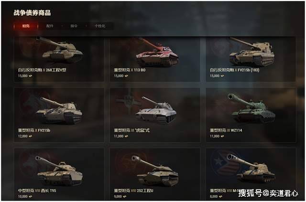The height and width of the screenshot is (202, 306).
Task: Click bond icon next to 10,000 price
Action: (31, 197)
